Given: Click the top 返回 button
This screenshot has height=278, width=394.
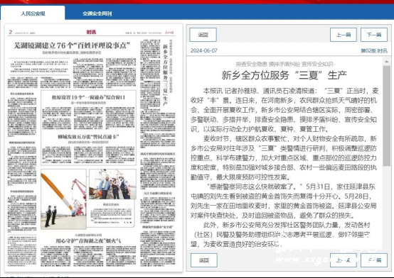Looking at the screenshot, I should [x=203, y=35].
